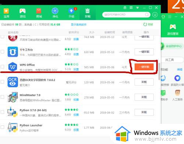Click 投票 link in 千牛工作台 row
Viewport: 184px width, 144px height.
[x=76, y=54]
